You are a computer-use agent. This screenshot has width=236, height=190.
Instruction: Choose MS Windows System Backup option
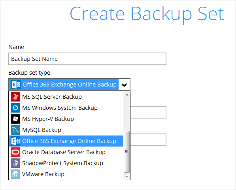click(66, 108)
